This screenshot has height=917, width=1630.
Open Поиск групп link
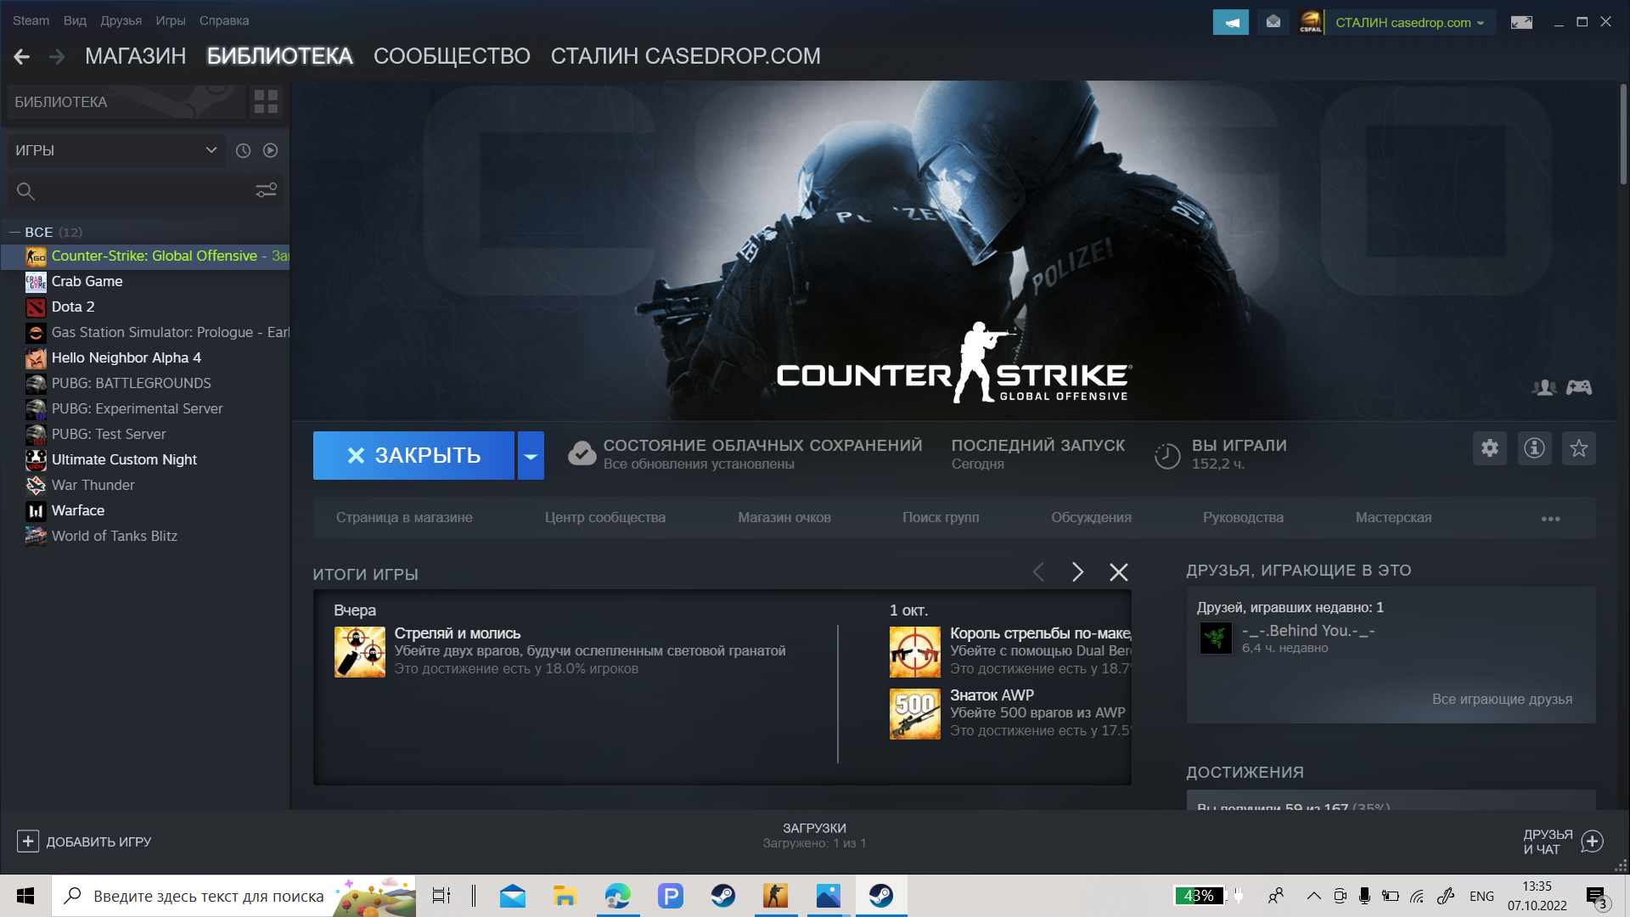click(941, 518)
